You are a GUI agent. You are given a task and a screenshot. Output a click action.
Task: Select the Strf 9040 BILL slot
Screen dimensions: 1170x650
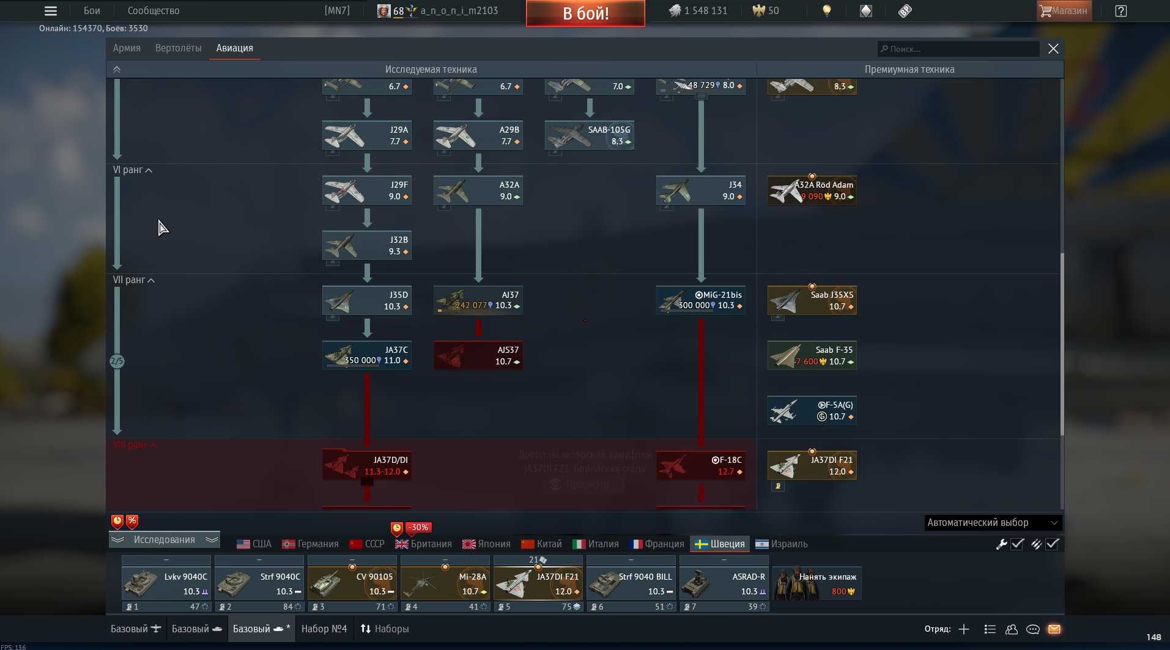631,583
